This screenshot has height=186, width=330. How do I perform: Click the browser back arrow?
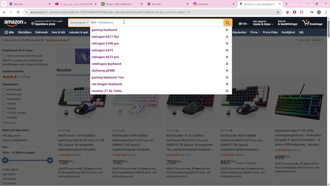[x=4, y=12]
